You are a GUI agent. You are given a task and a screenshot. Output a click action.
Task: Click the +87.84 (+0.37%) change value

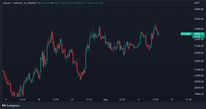coord(95,3)
